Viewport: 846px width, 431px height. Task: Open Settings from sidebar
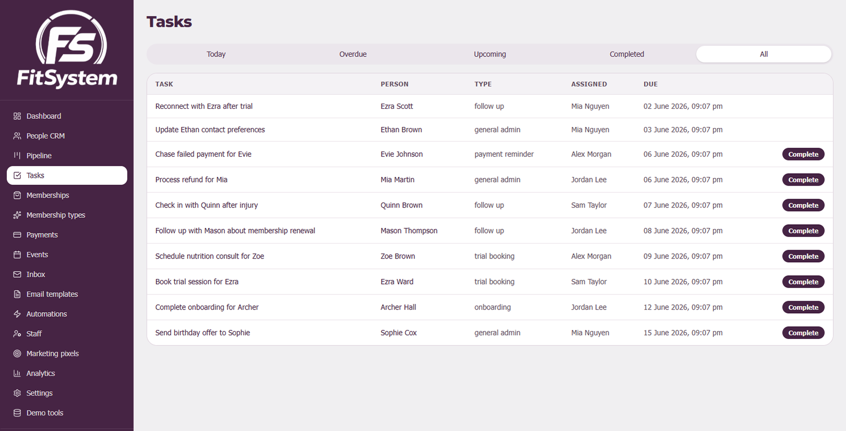click(x=67, y=393)
